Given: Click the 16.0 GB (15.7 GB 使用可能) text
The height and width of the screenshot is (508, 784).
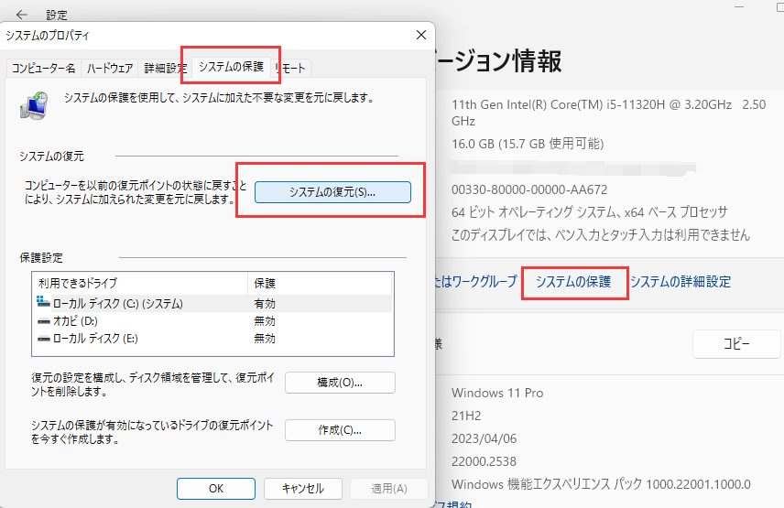Looking at the screenshot, I should (528, 144).
